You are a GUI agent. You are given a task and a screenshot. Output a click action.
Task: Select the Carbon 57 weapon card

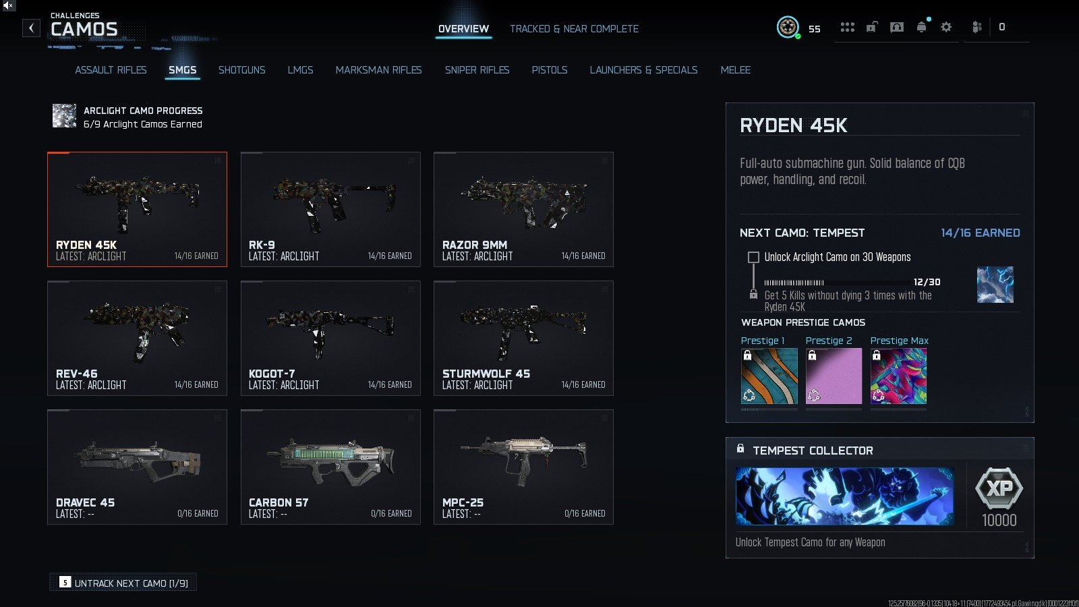click(330, 467)
